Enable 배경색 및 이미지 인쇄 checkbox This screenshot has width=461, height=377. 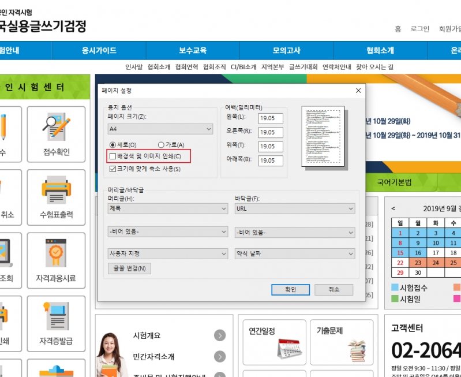113,156
